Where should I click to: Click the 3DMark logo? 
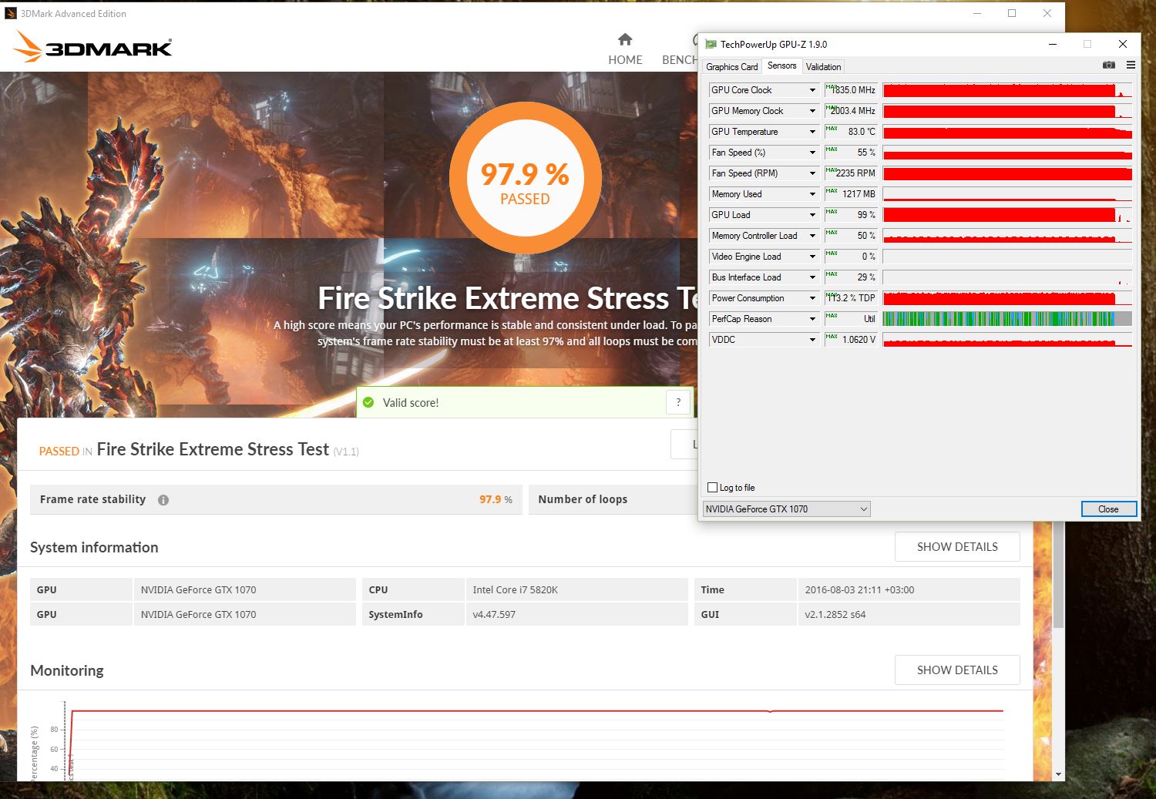[93, 47]
